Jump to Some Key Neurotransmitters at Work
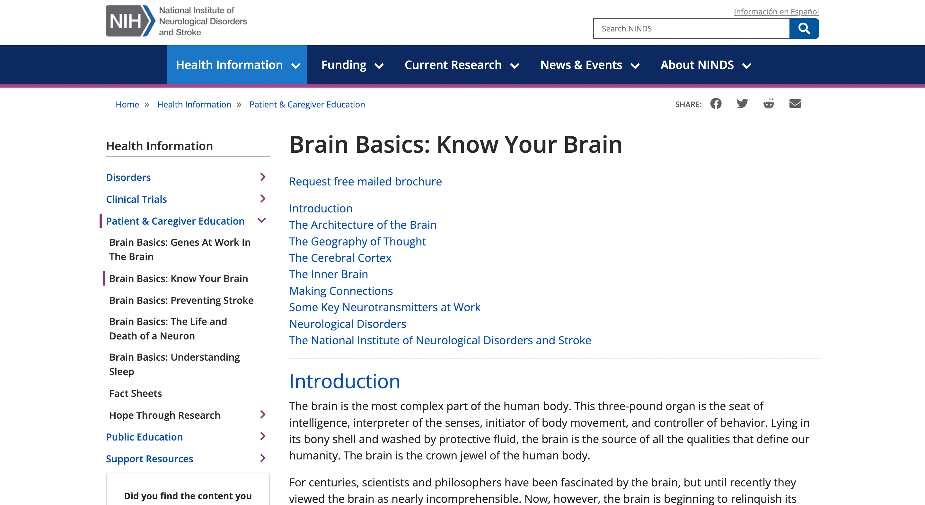 pos(384,307)
